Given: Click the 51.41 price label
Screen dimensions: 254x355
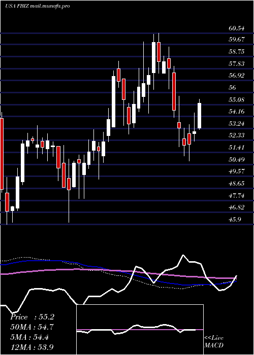Looking at the screenshot, I should click(x=237, y=148).
